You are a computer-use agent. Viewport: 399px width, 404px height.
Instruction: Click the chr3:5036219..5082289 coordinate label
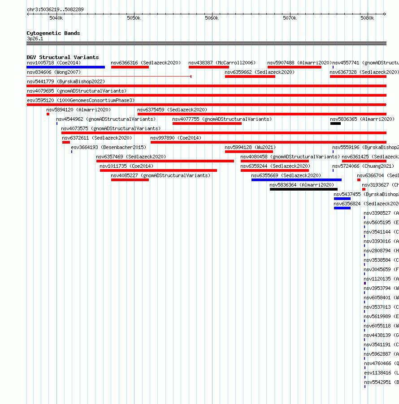click(x=55, y=9)
